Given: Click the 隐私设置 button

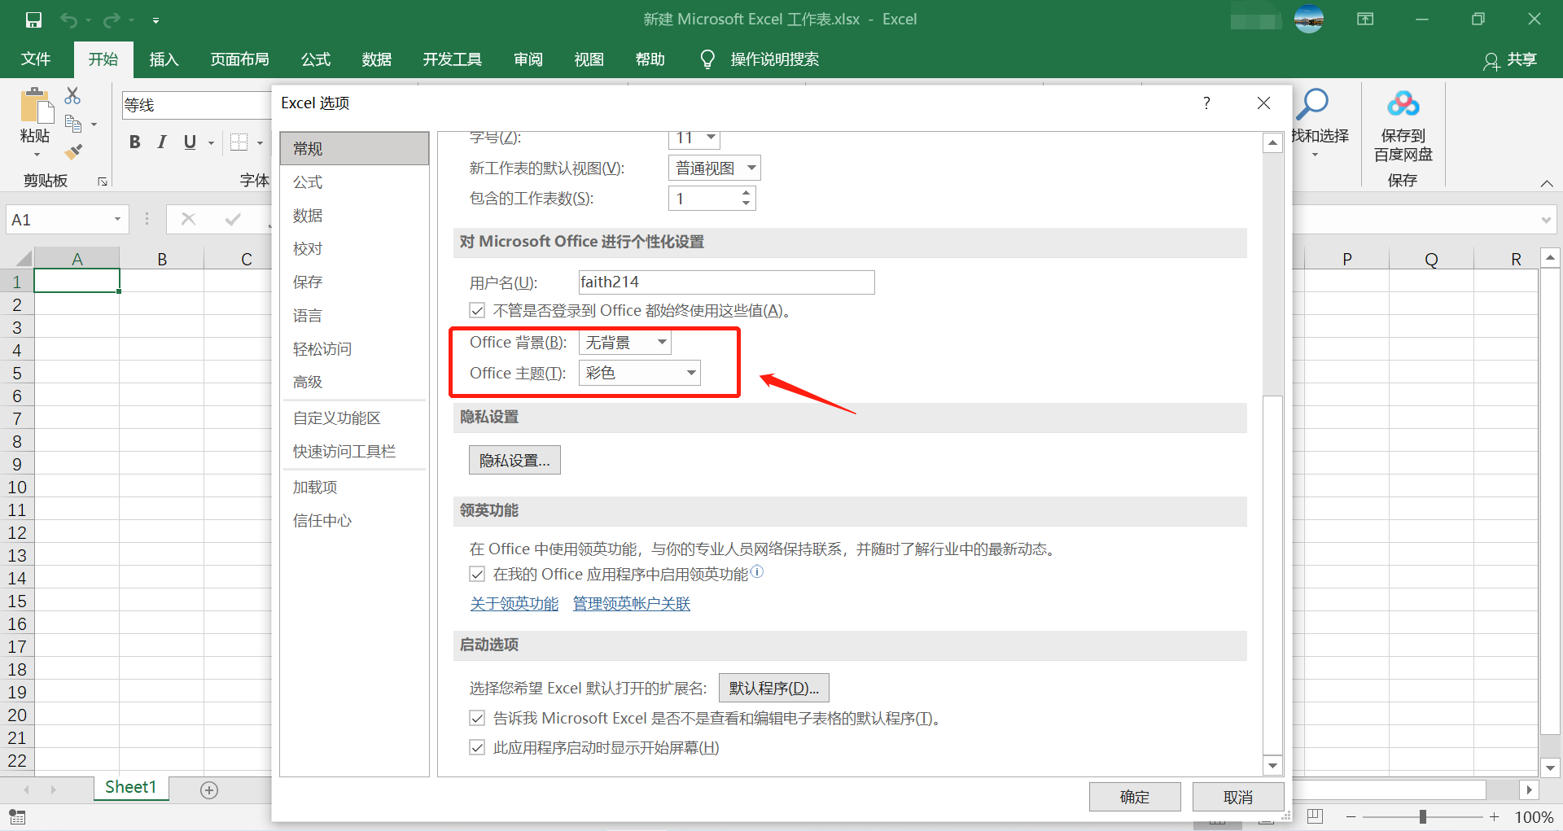Looking at the screenshot, I should pos(514,460).
